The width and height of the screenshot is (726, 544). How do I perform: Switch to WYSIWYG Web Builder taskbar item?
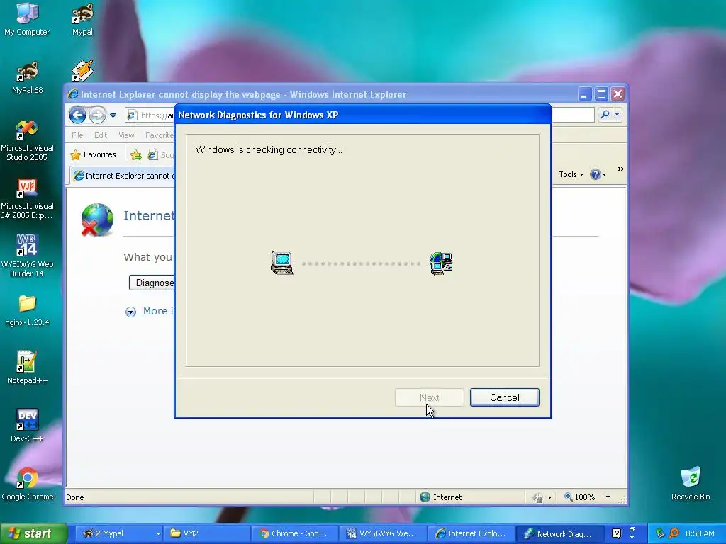[383, 534]
